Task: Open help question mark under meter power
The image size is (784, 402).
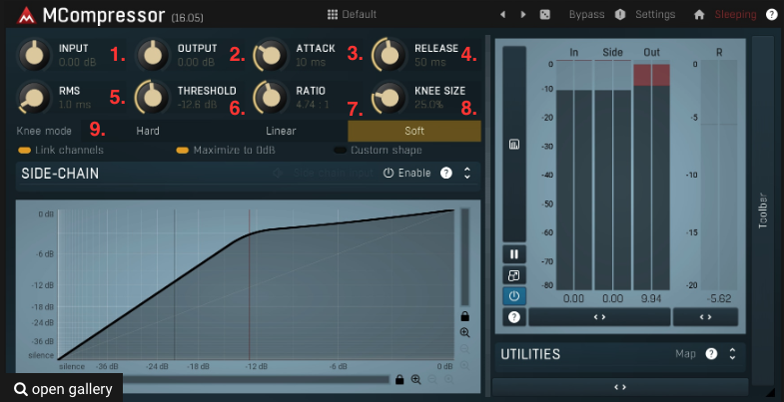Action: click(514, 316)
